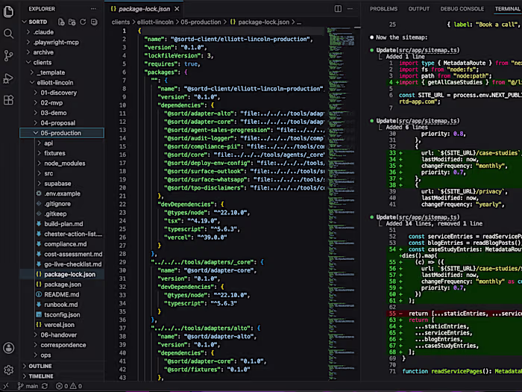The width and height of the screenshot is (522, 392).
Task: Click main branch indicator in status bar
Action: click(28, 386)
